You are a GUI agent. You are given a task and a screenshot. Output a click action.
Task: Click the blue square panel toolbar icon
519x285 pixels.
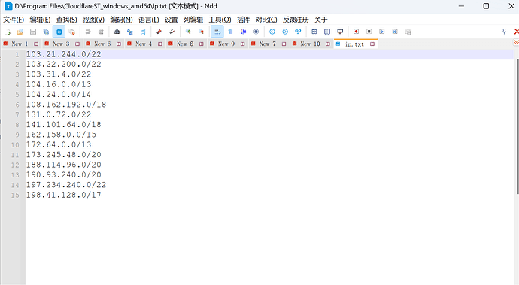point(314,32)
